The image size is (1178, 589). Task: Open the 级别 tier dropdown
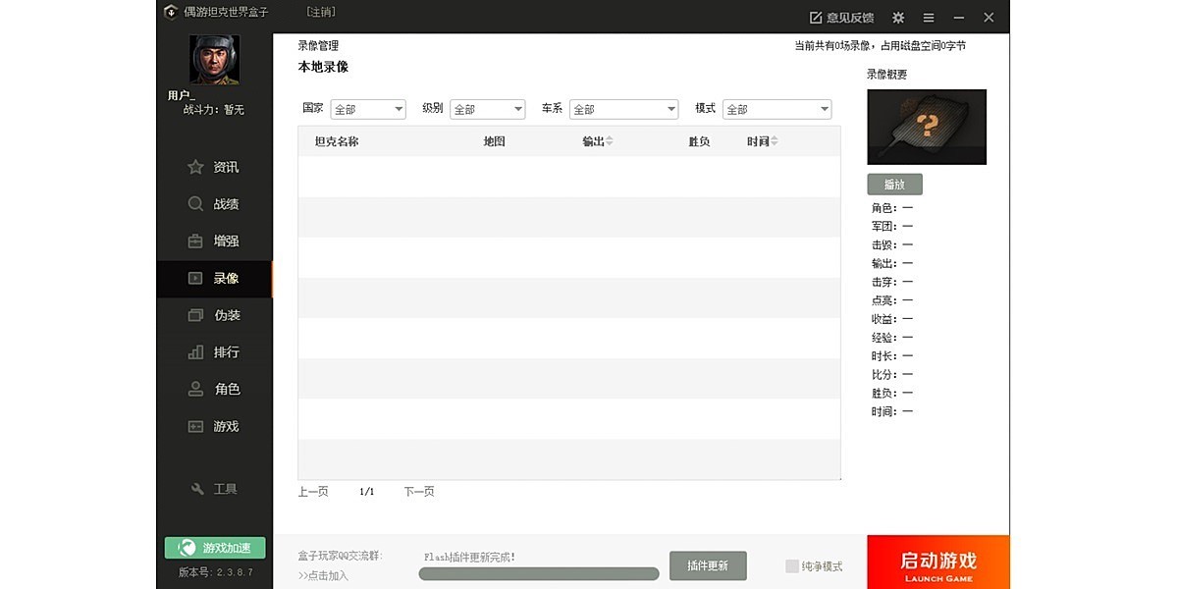pos(488,109)
